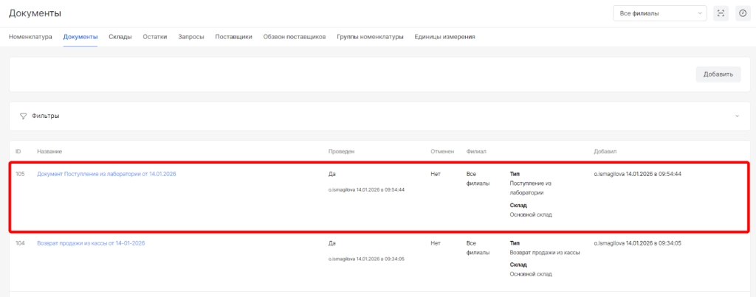Open Возврат продажи из кассы document link
This screenshot has width=756, height=297.
91,242
